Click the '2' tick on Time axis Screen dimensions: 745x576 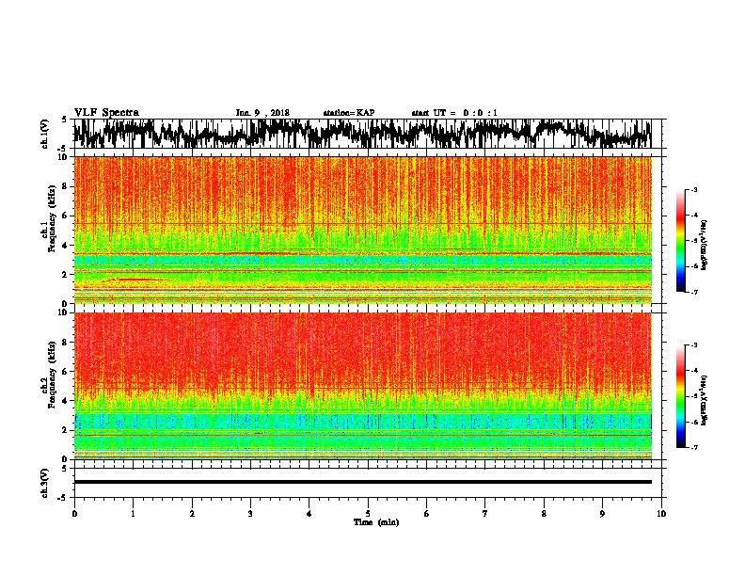coord(192,514)
